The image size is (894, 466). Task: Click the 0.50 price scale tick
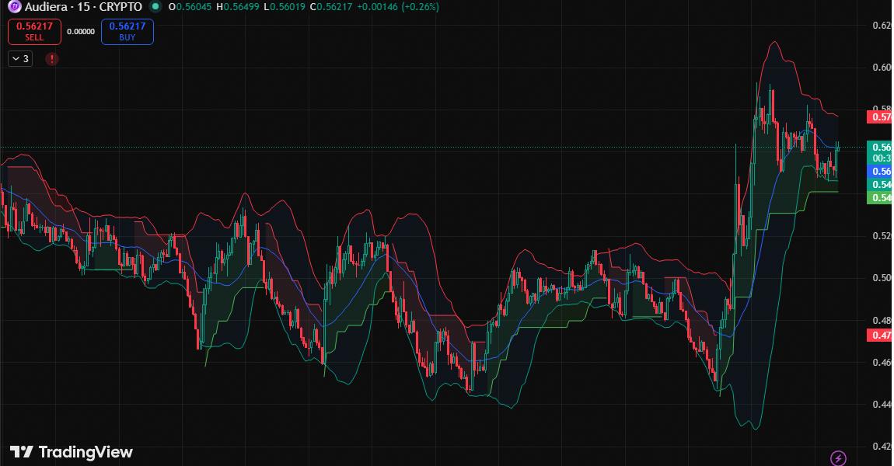[x=880, y=278]
